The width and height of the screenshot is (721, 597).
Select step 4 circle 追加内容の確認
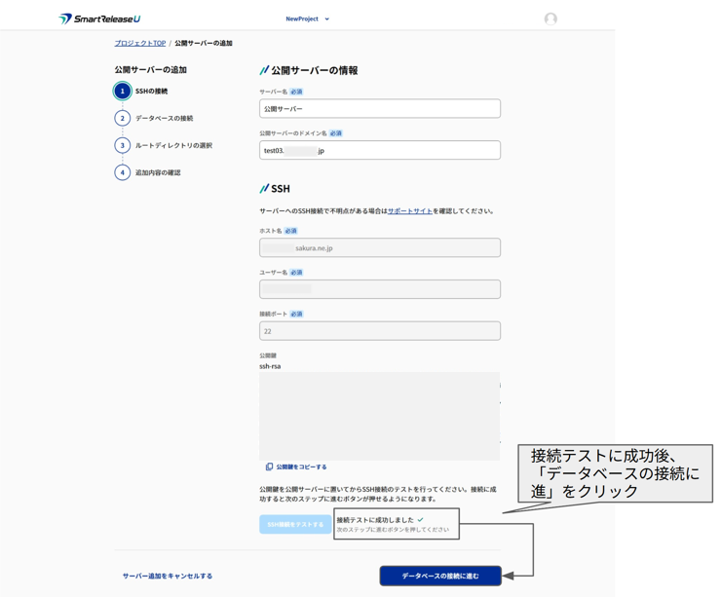[x=122, y=173]
